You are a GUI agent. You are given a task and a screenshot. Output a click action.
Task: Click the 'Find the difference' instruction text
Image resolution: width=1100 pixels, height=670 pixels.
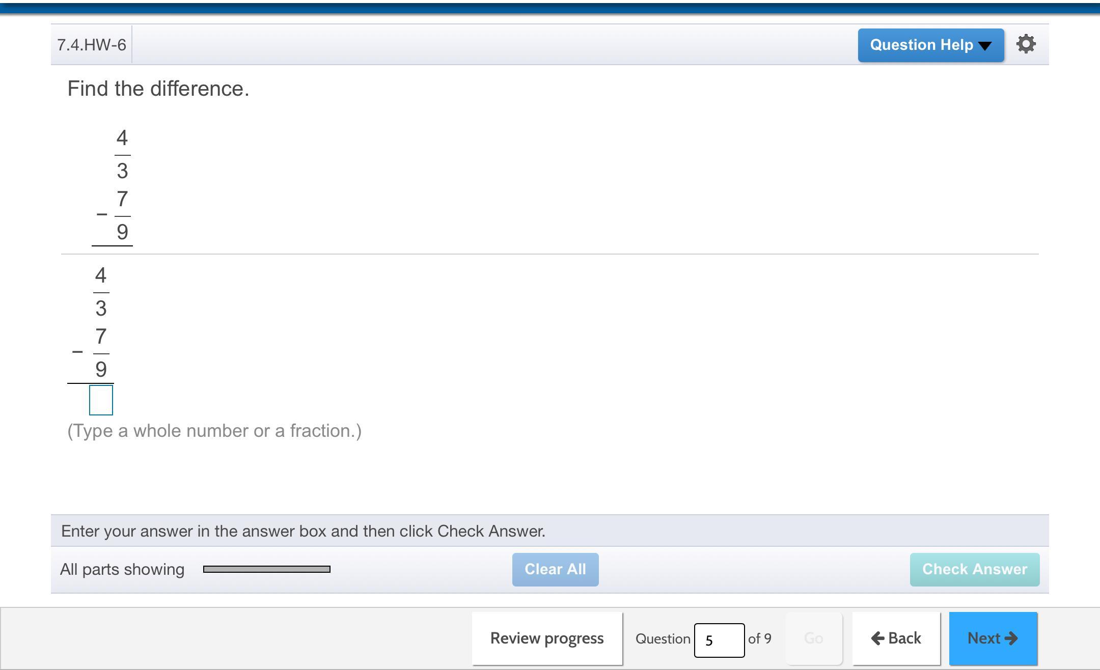click(158, 89)
